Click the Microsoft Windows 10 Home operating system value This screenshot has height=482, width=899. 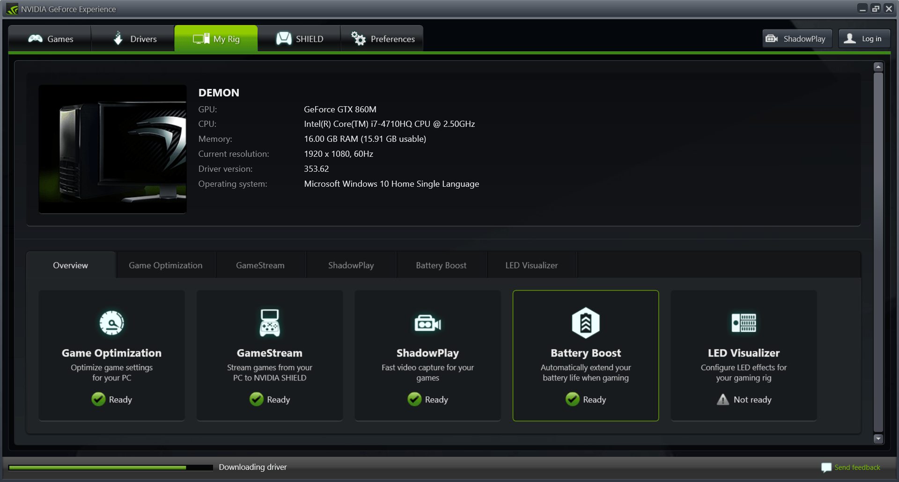coord(391,184)
